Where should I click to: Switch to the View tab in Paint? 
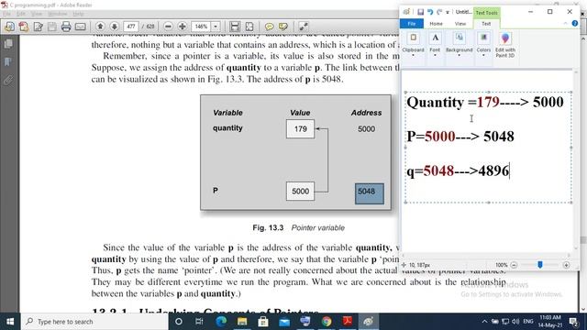click(460, 24)
